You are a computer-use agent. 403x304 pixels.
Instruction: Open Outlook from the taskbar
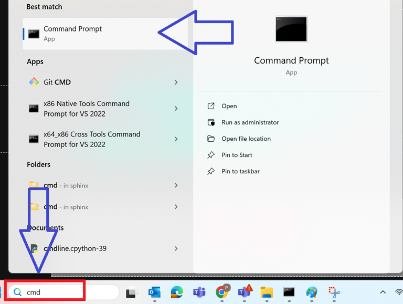point(154,292)
